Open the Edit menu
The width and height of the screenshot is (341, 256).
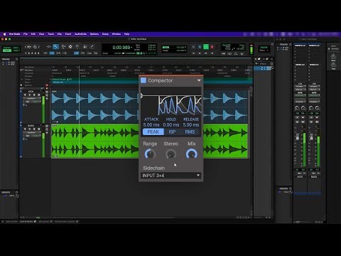33,34
